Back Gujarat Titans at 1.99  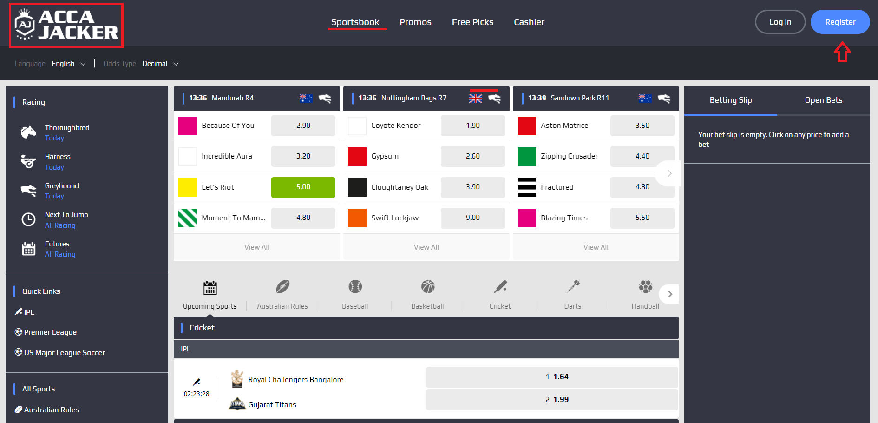tap(552, 400)
